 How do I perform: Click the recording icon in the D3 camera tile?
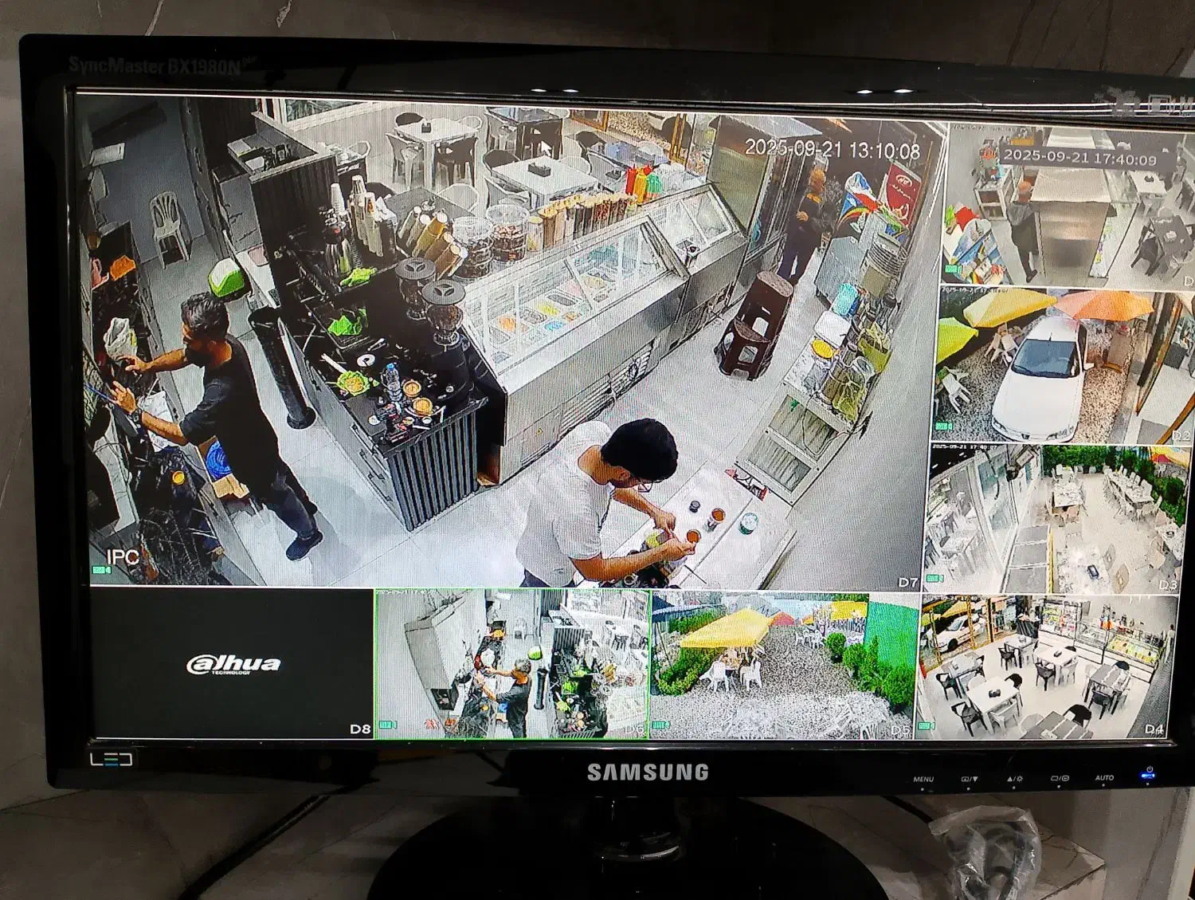(x=934, y=578)
